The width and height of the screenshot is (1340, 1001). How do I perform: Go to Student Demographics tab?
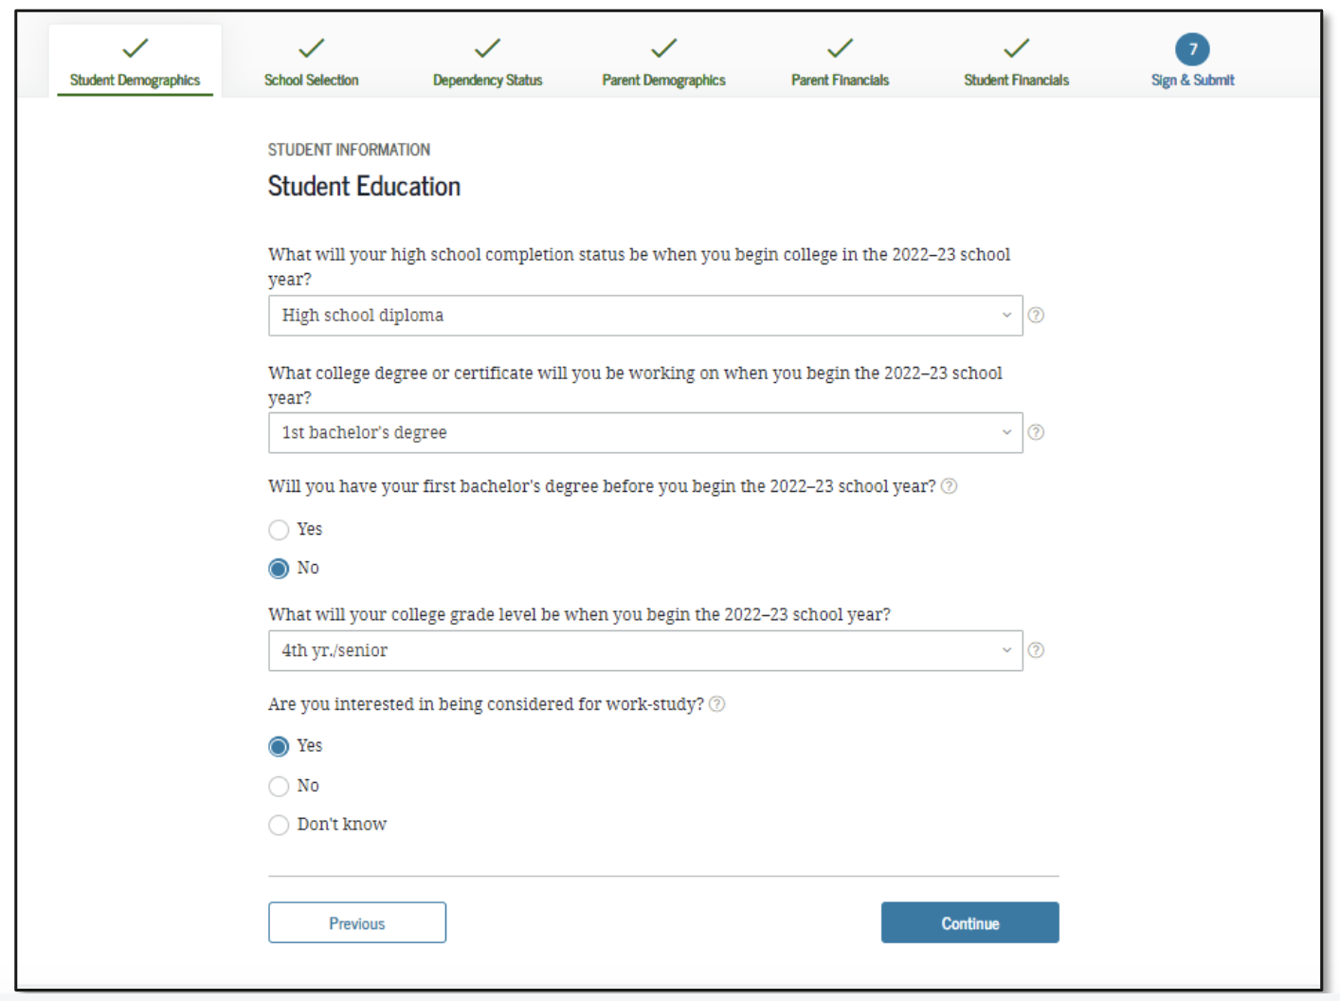tap(136, 61)
